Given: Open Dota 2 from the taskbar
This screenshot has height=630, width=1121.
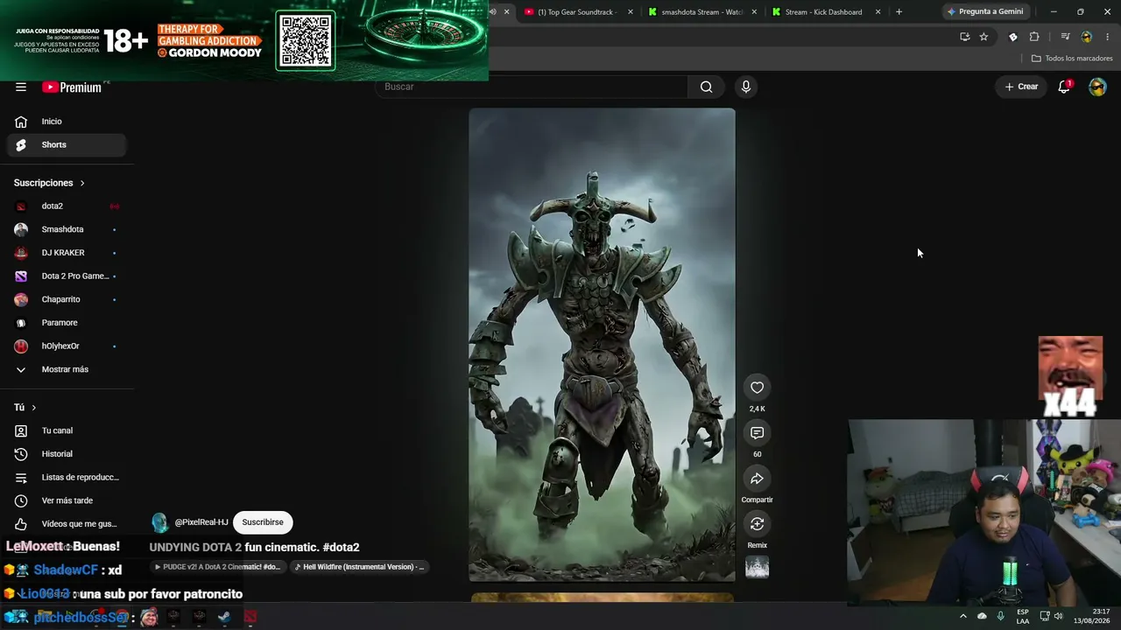Looking at the screenshot, I should (x=250, y=617).
